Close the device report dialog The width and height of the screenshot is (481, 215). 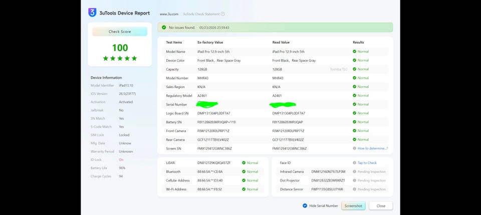[381, 206]
